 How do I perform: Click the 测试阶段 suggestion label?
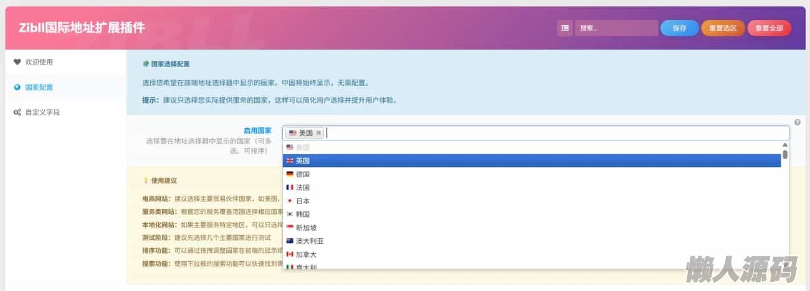pyautogui.click(x=158, y=238)
